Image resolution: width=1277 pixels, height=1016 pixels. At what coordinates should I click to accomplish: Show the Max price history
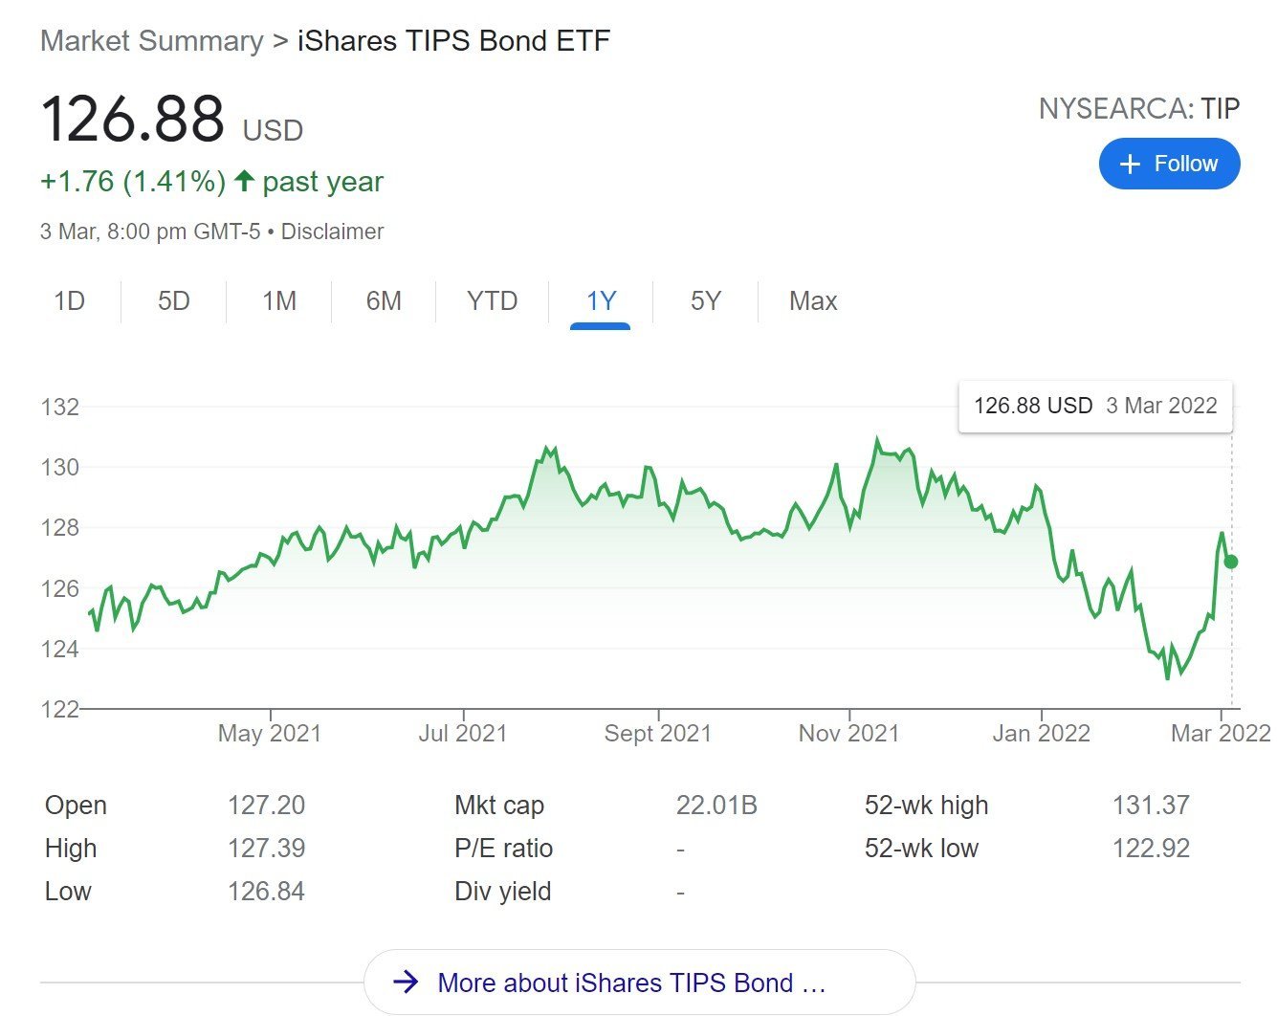(x=813, y=301)
